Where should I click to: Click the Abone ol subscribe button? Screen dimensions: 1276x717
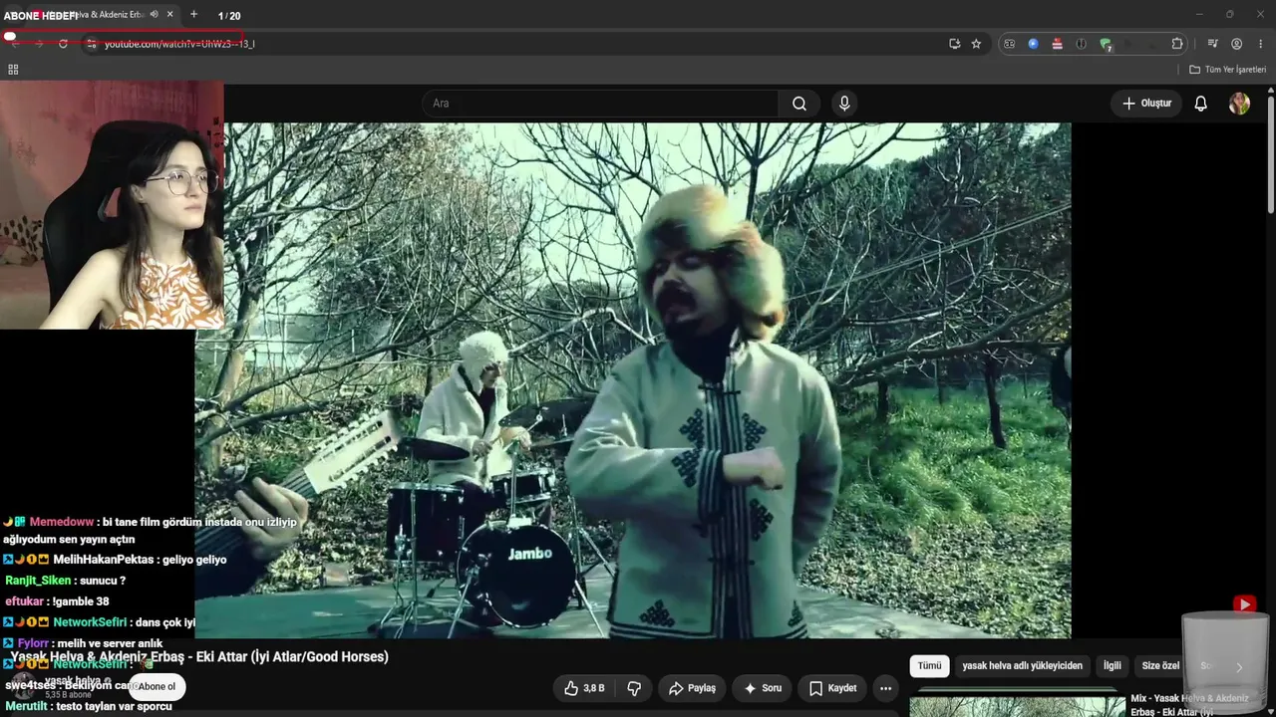click(x=157, y=686)
